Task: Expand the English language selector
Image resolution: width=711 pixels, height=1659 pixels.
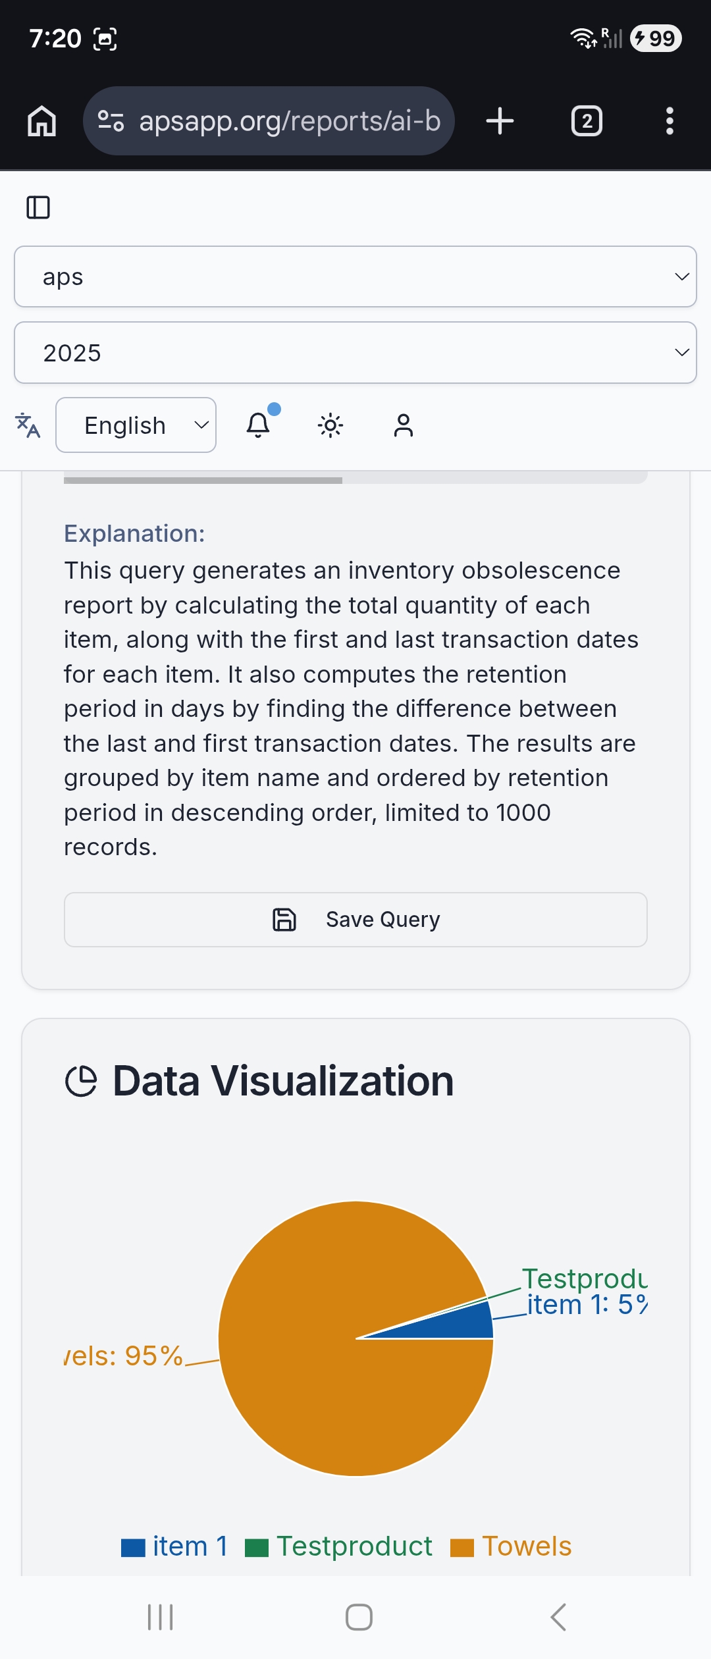Action: [136, 425]
